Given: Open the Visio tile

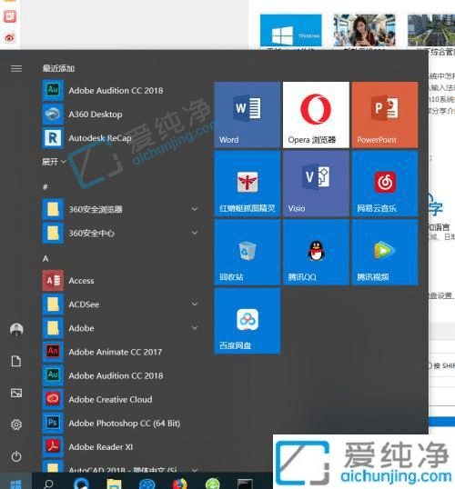Looking at the screenshot, I should point(316,184).
